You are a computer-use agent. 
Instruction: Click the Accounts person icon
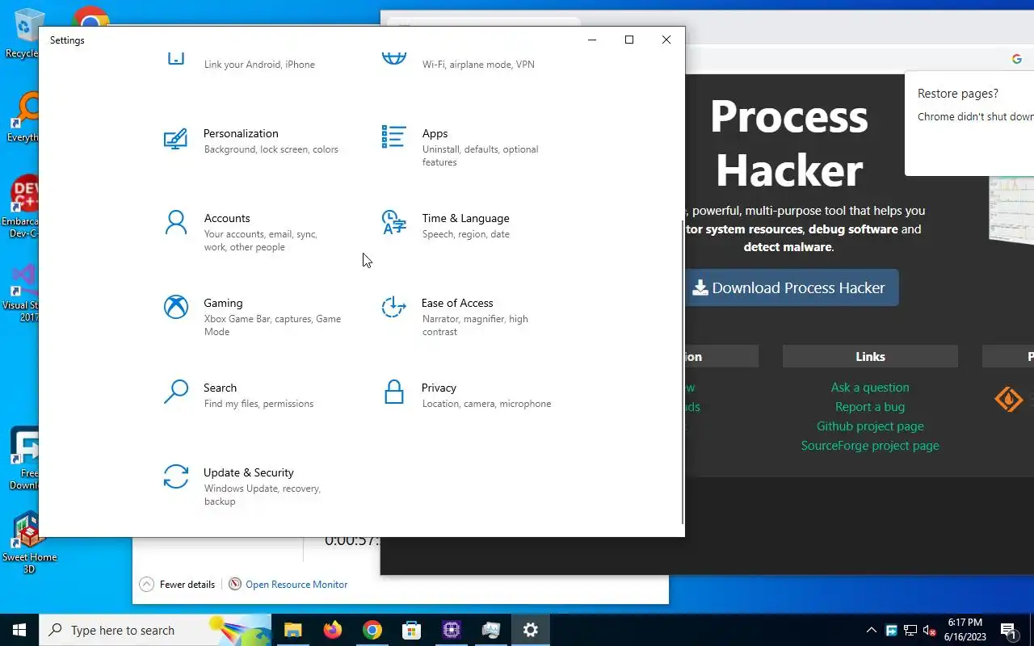point(175,223)
